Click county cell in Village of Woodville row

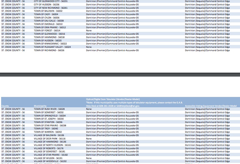(13, 161)
